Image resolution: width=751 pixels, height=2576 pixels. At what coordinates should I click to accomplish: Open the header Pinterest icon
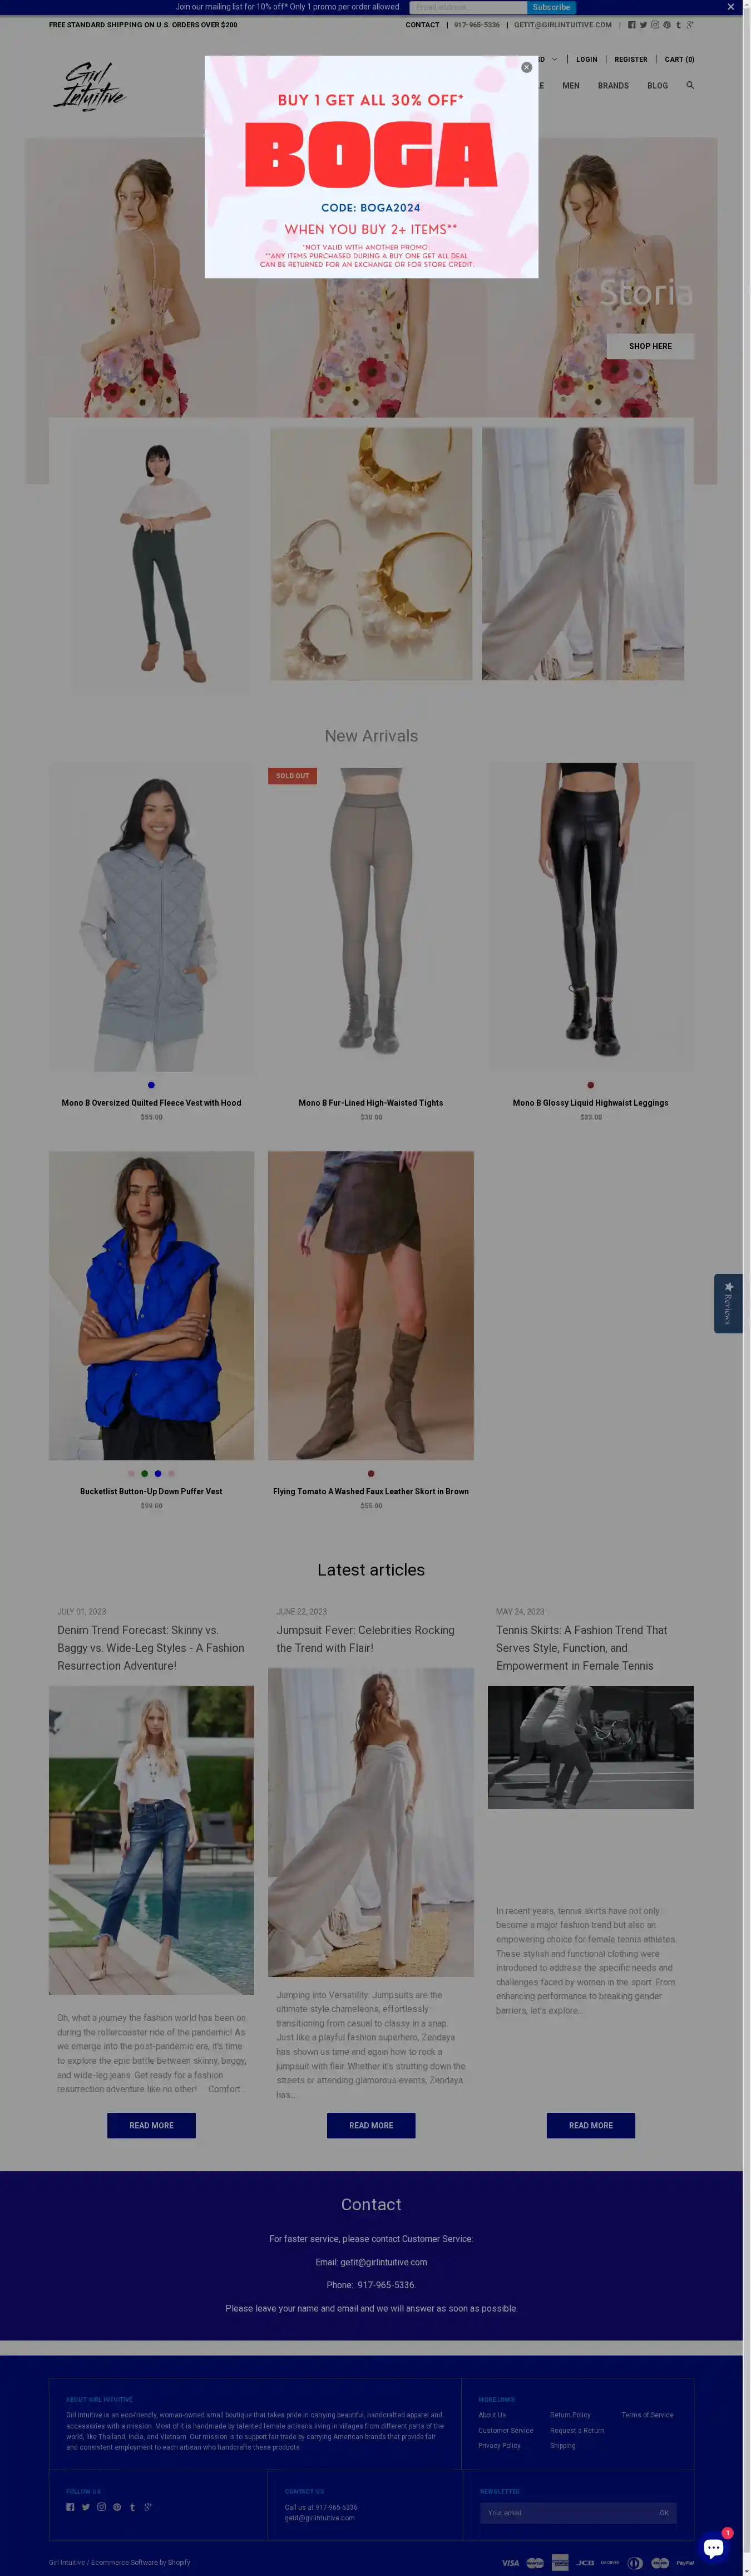point(667,25)
